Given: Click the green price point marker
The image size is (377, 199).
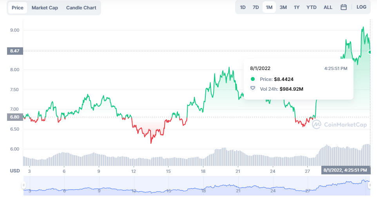Looking at the screenshot, I should [x=370, y=52].
